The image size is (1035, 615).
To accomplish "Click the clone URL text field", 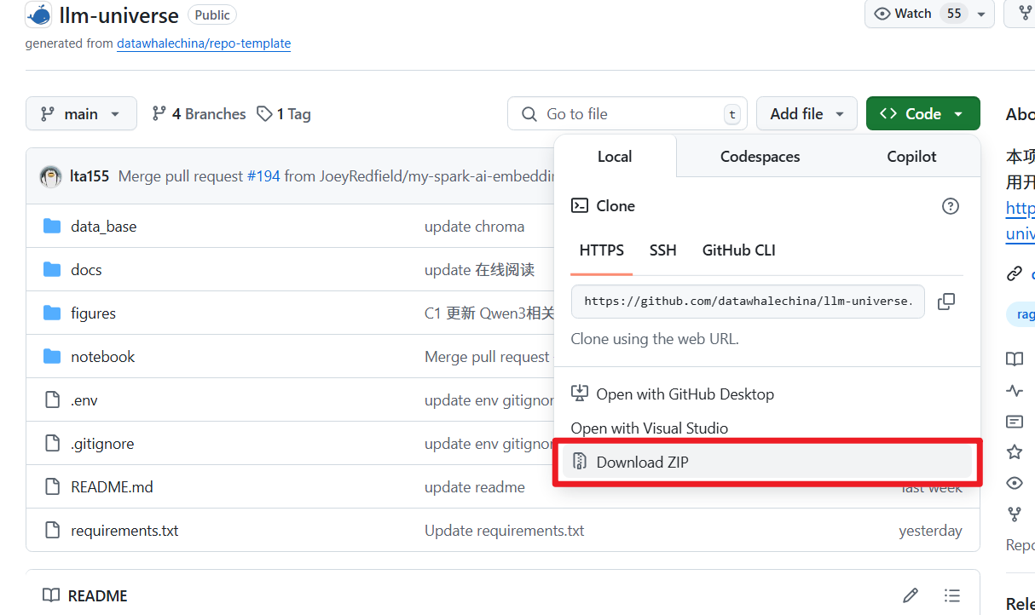I will pos(748,301).
